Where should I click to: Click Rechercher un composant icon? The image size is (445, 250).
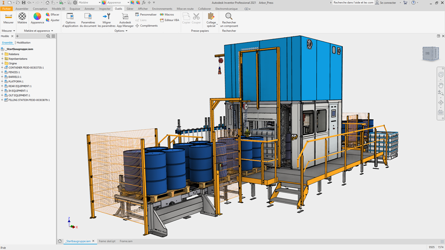pos(229,17)
